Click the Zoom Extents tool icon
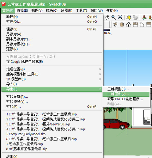Viewport: 152px width, 158px height. [120, 17]
